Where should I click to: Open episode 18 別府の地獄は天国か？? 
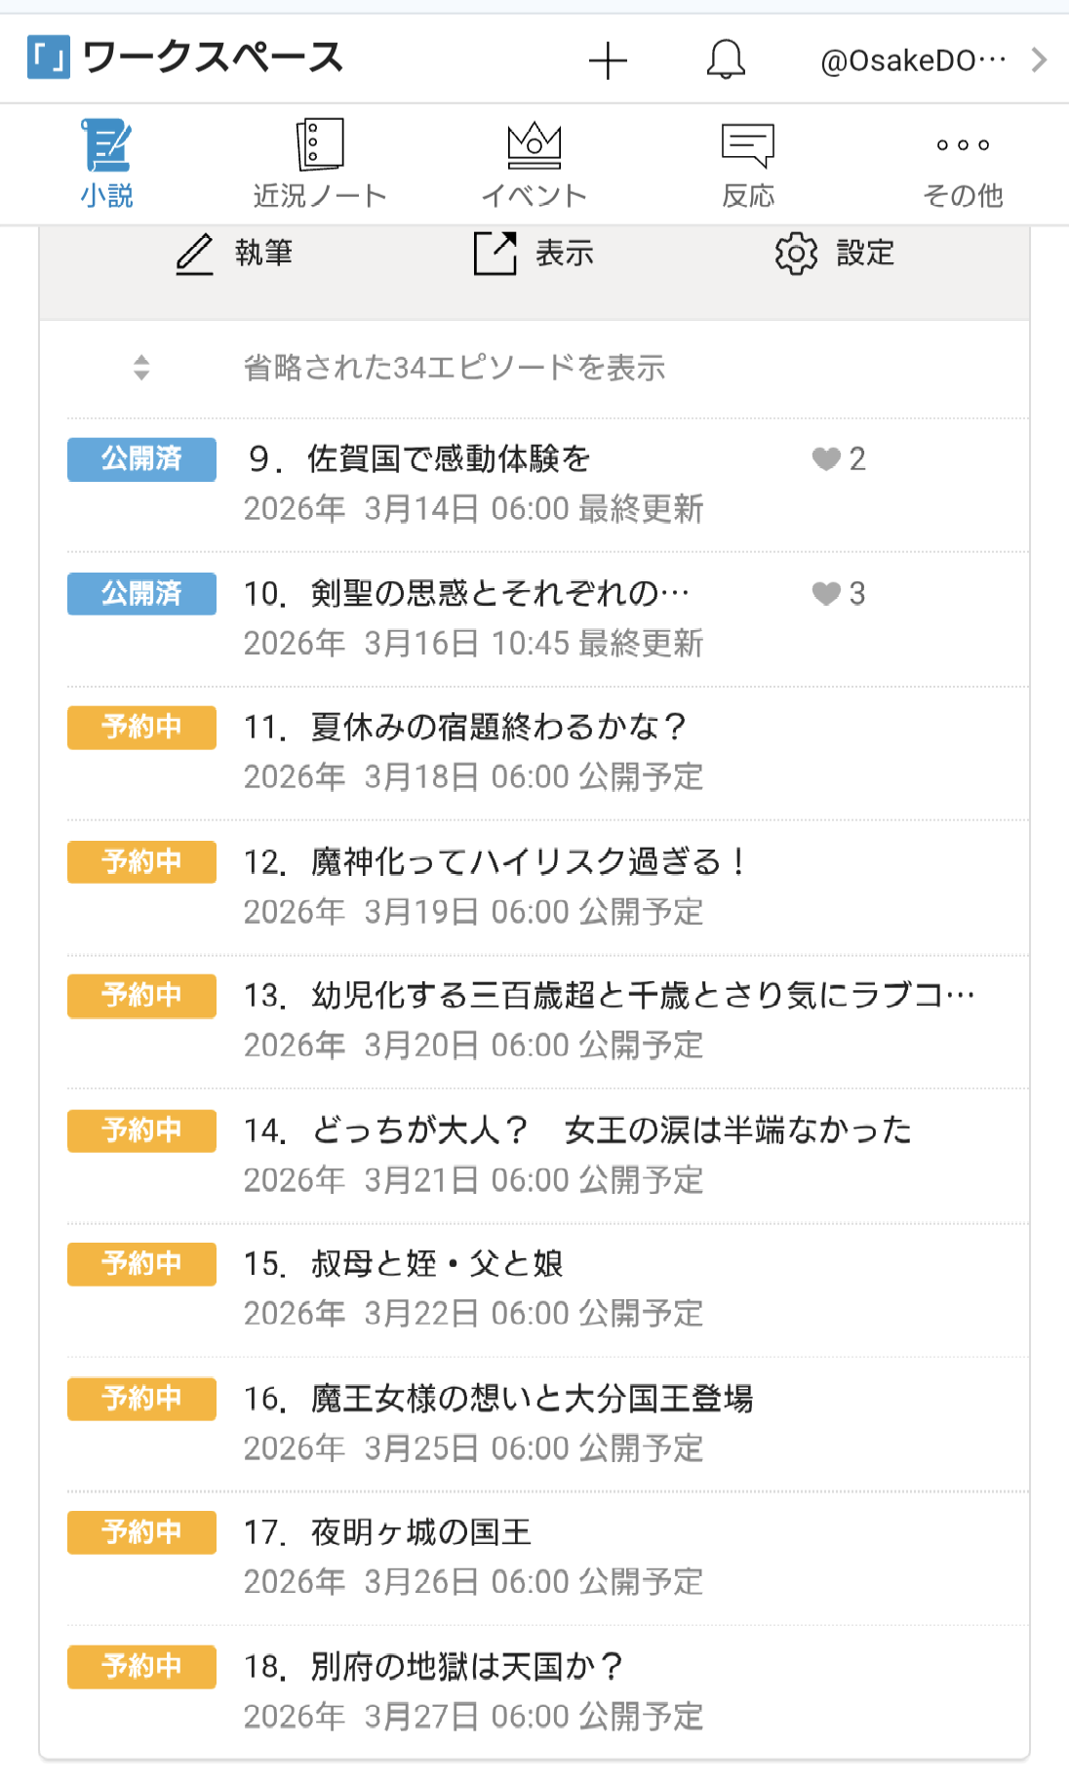(x=466, y=1666)
